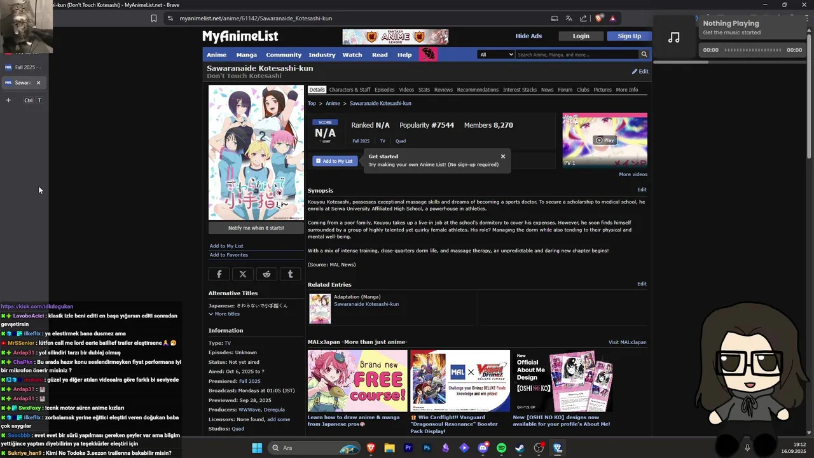Click the Login button
814x458 pixels.
pyautogui.click(x=581, y=36)
